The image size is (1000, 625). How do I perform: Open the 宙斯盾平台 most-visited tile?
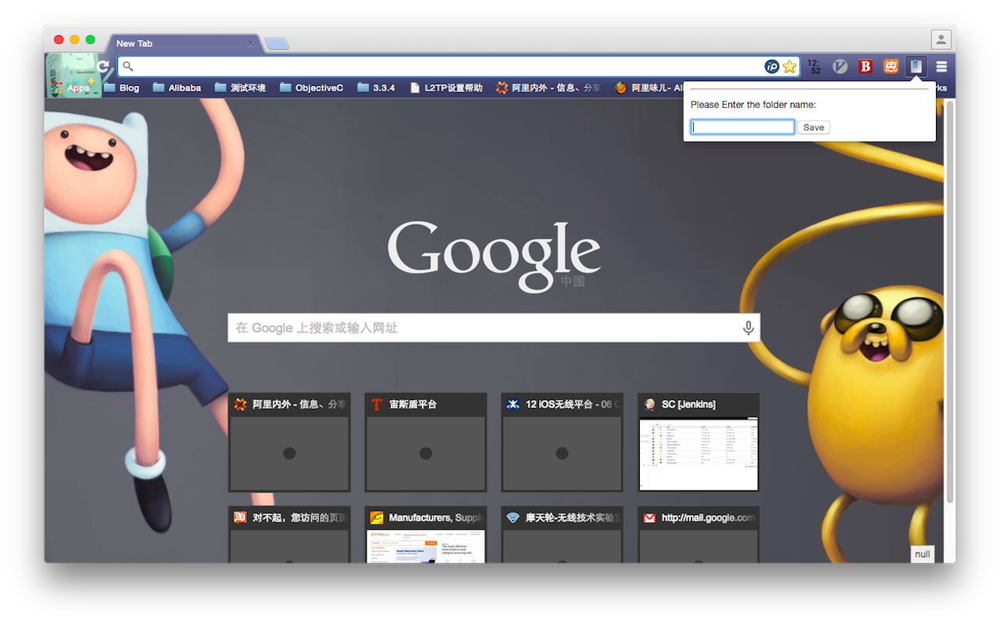(426, 442)
